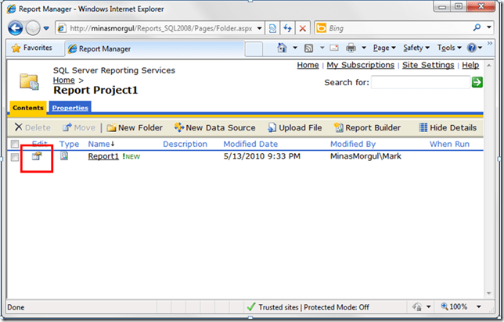Screen dimensions: 504x322
Task: Switch to the Properties tab
Action: click(70, 108)
